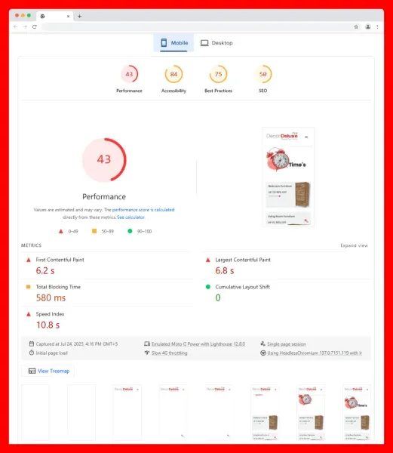The width and height of the screenshot is (393, 453).
Task: Click the browser forward arrow
Action: 25,27
